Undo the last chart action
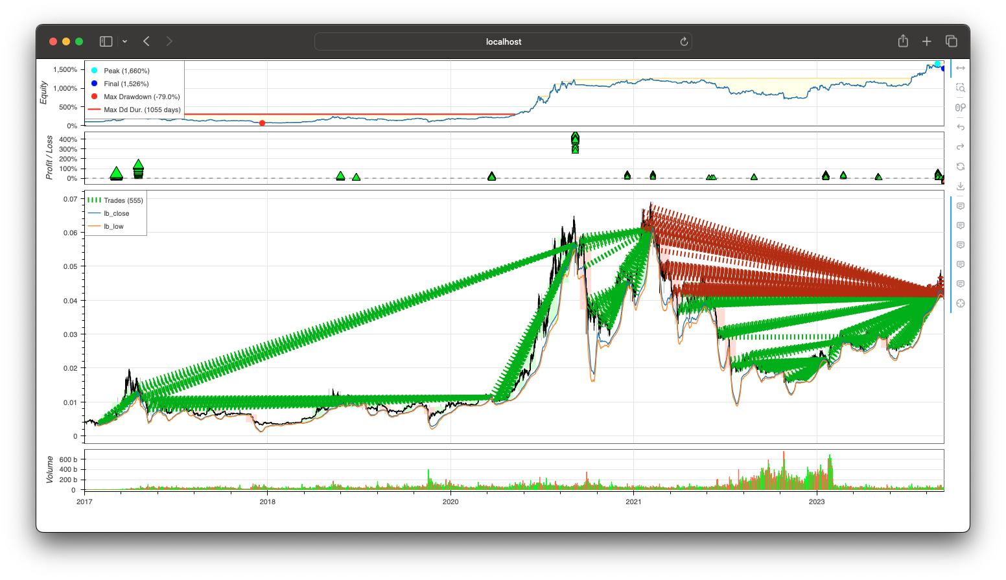The width and height of the screenshot is (1006, 580). tap(960, 127)
